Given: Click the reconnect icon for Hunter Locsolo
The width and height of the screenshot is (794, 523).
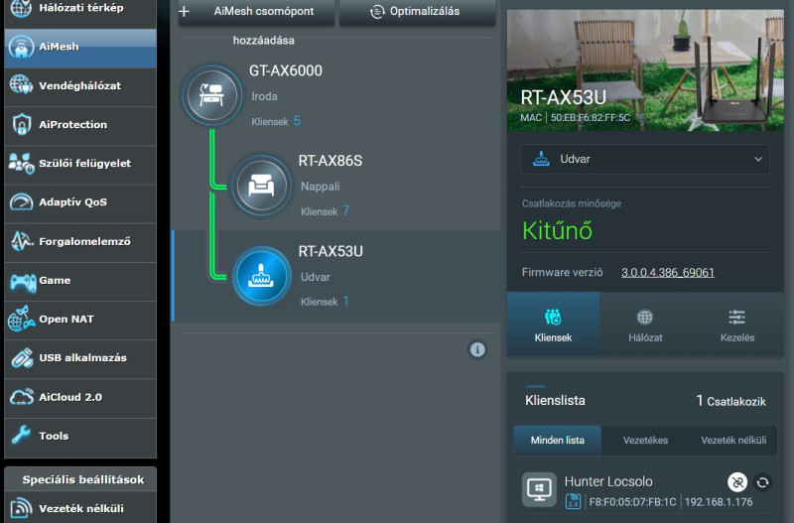Looking at the screenshot, I should [x=762, y=482].
